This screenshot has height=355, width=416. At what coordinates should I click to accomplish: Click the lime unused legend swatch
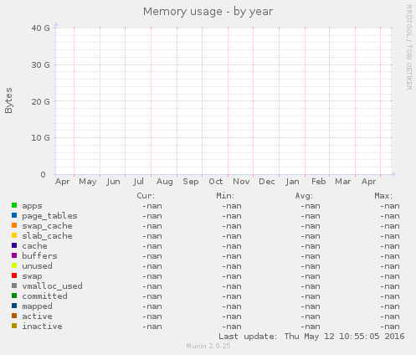click(x=14, y=265)
